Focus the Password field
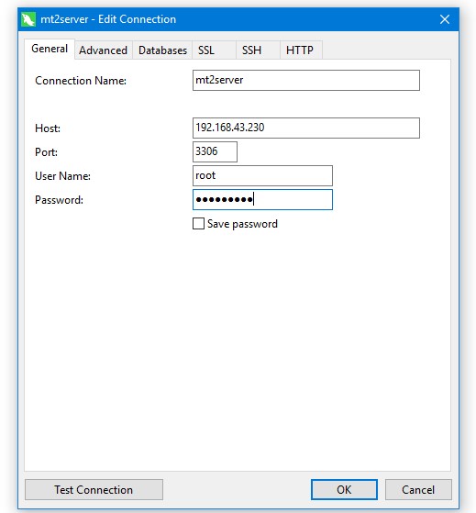The image size is (476, 513). click(262, 199)
